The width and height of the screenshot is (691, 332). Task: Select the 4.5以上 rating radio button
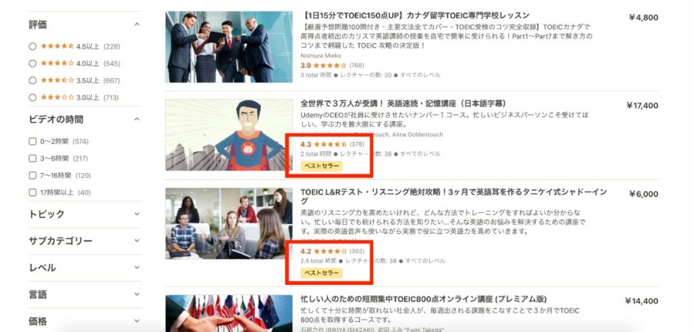32,46
